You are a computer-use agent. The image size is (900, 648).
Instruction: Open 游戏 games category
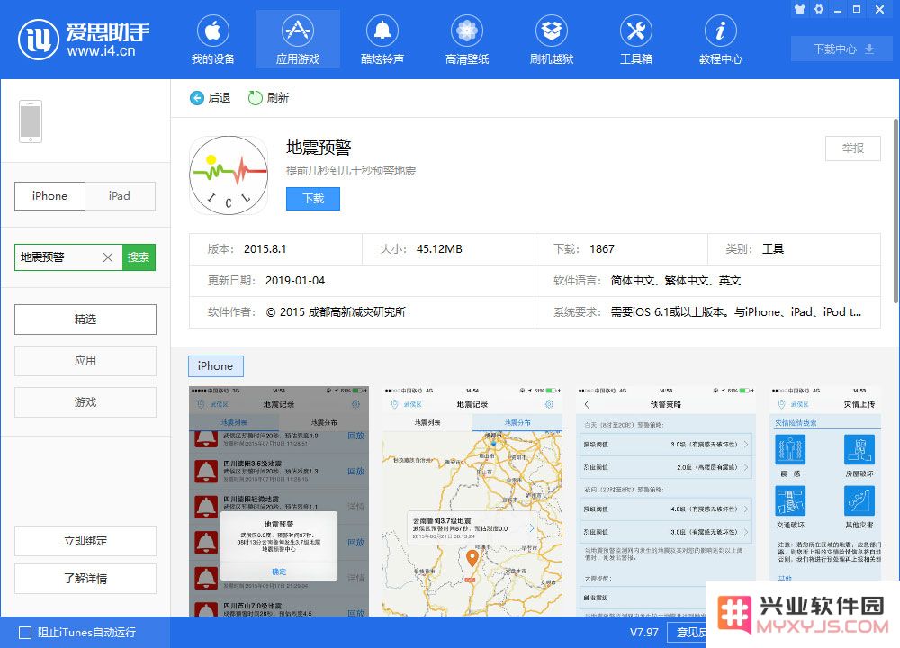85,401
